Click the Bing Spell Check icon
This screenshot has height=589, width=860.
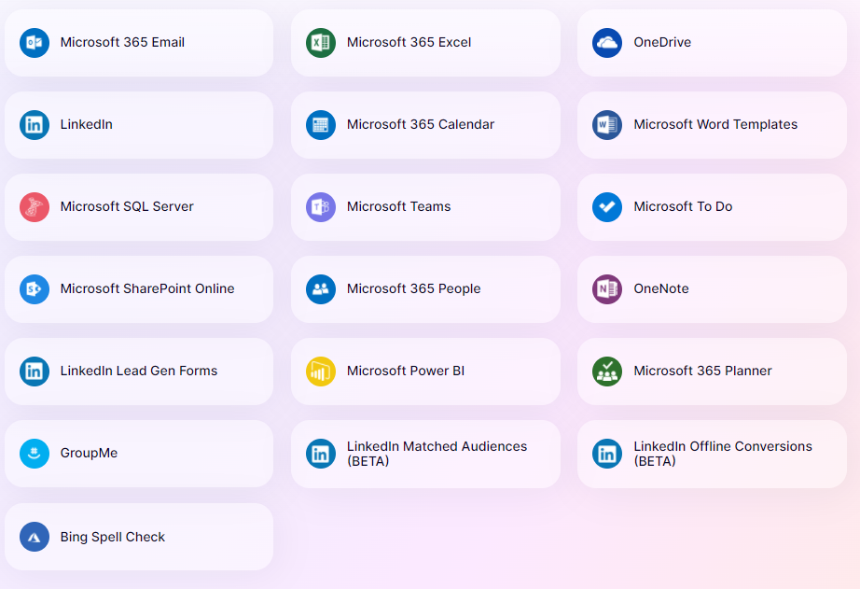point(34,536)
